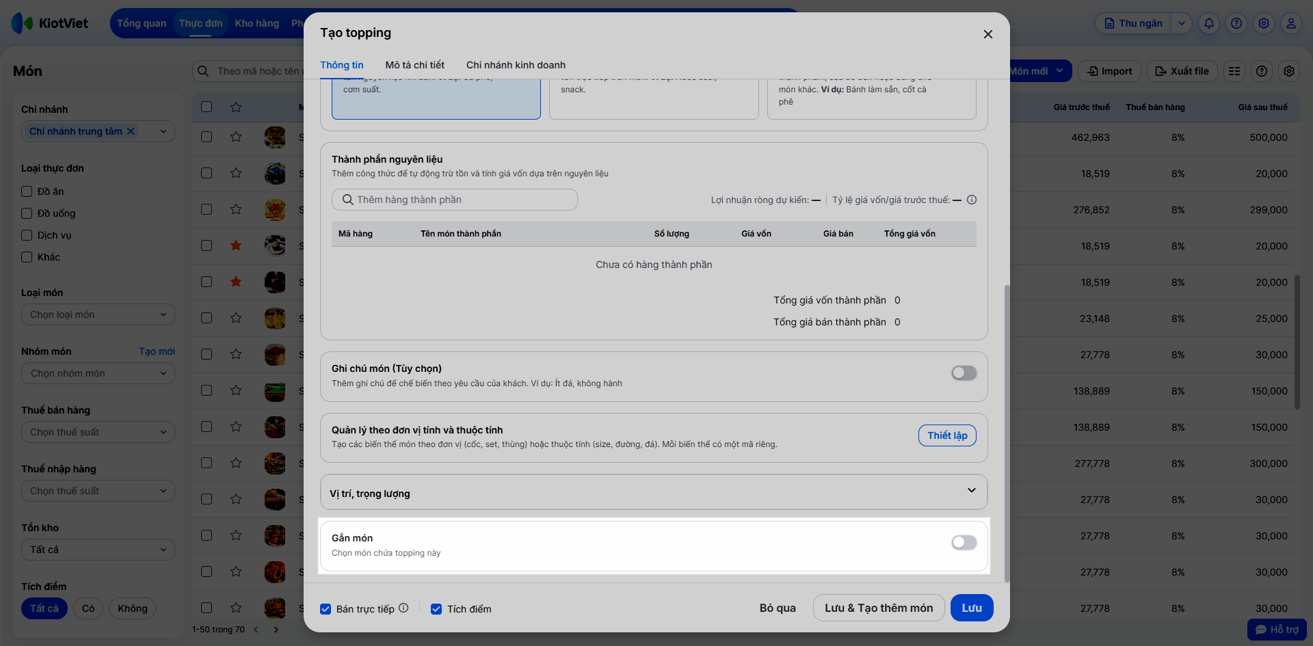
Task: Open the Kho hàng menu
Action: [x=257, y=23]
